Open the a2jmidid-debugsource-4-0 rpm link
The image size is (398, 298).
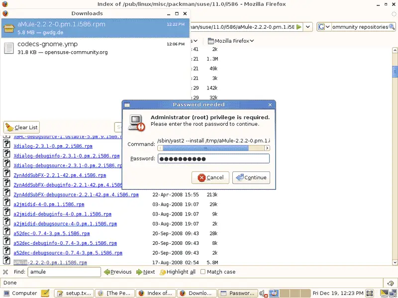click(65, 224)
